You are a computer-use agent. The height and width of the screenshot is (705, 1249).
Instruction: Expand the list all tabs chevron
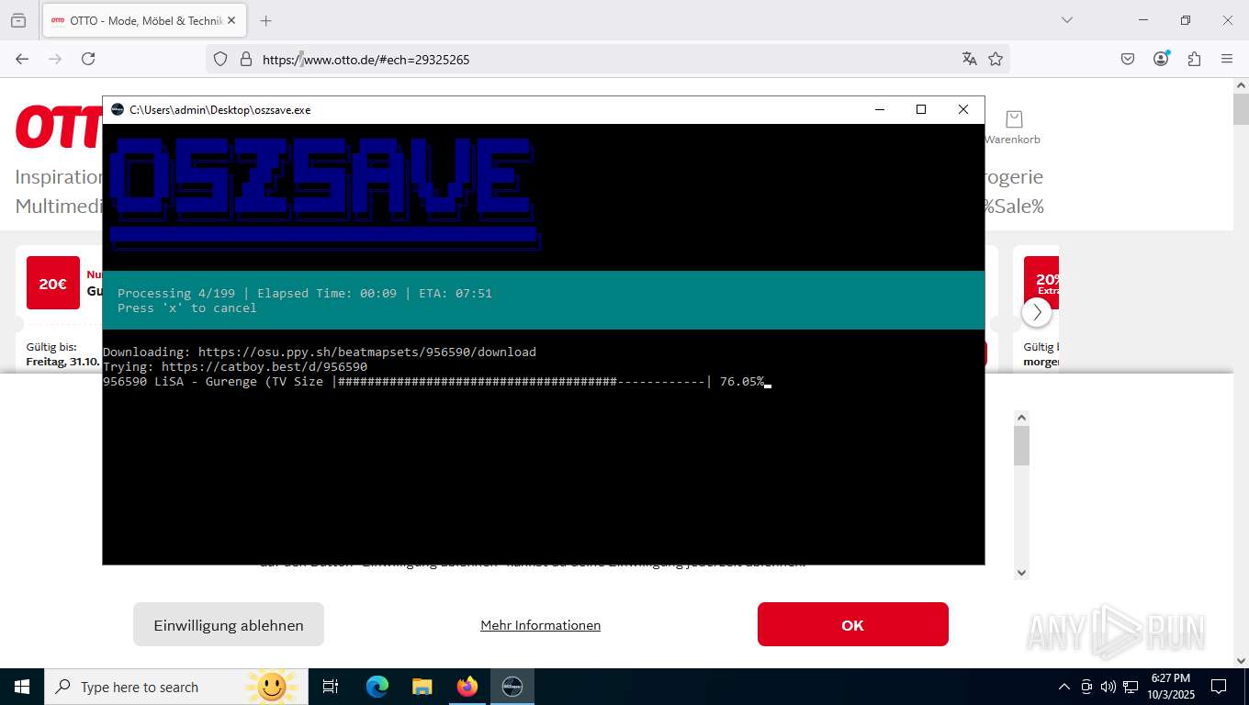[1066, 20]
